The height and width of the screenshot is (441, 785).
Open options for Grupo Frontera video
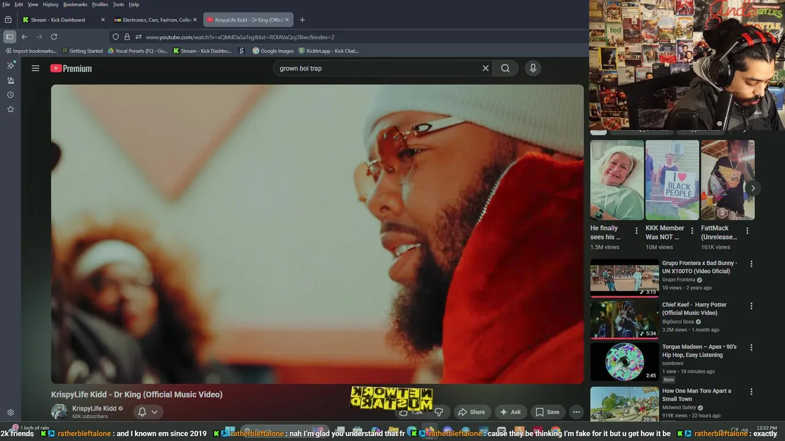point(751,264)
